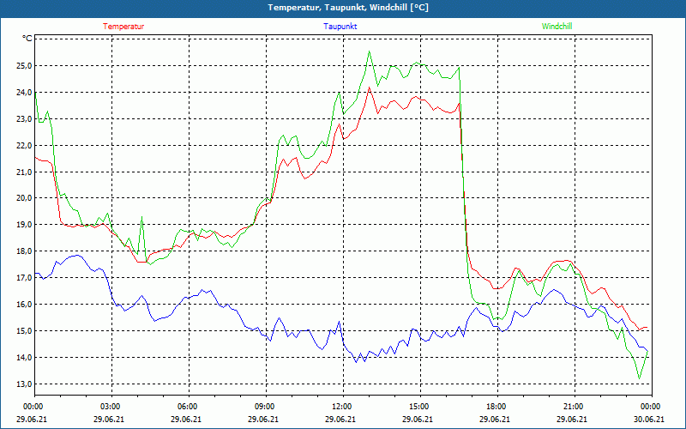Image resolution: width=686 pixels, height=429 pixels.
Task: Click the chart title 'Temperatur, Taupunkt, Windchill [°C]'
Action: 348,8
